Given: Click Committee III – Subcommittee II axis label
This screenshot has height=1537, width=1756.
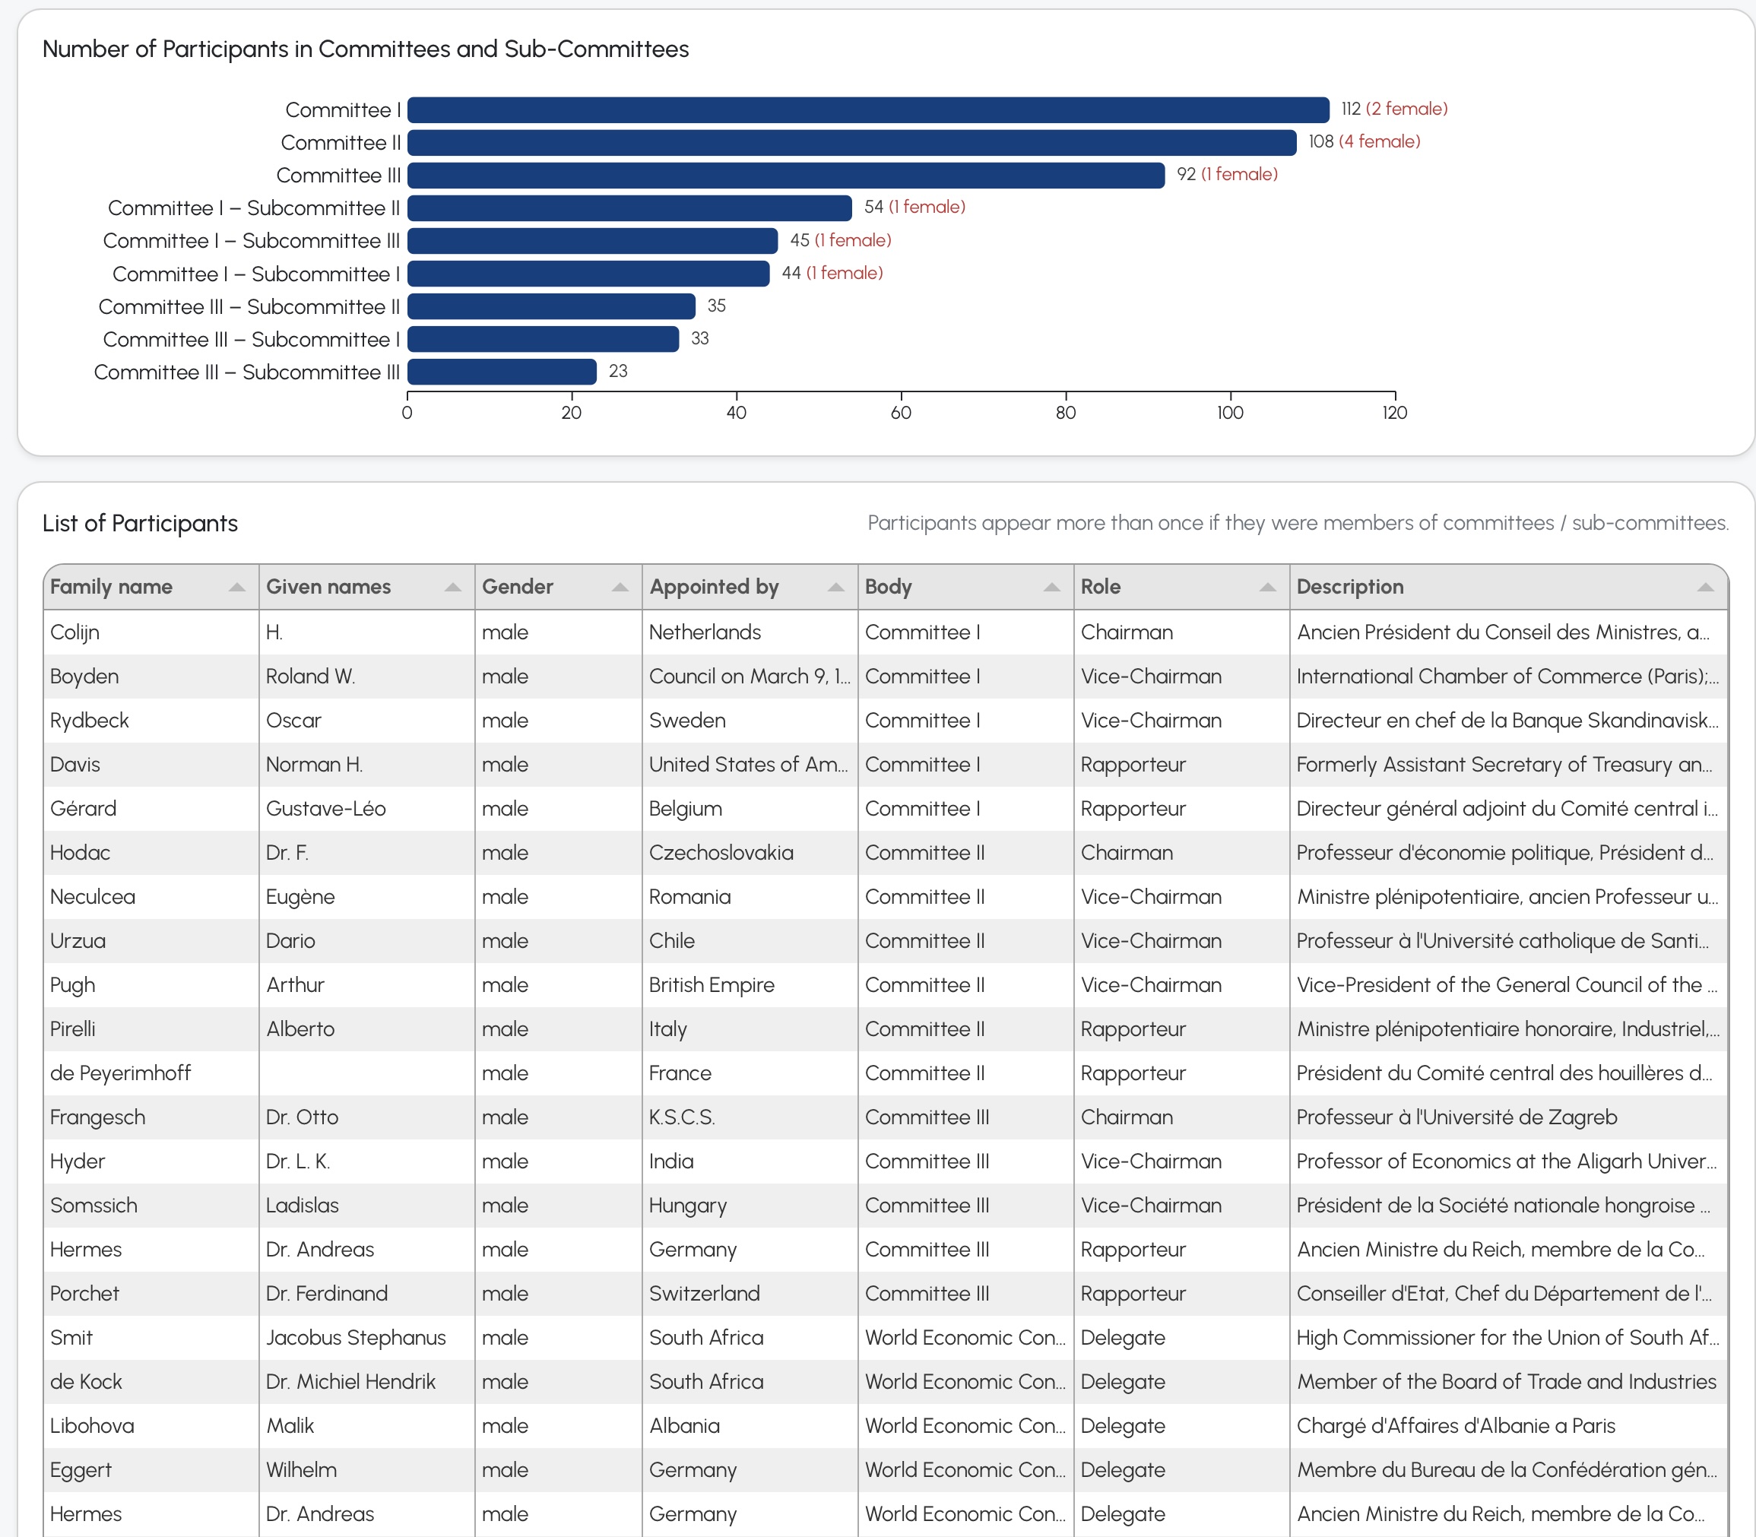Looking at the screenshot, I should coord(249,306).
